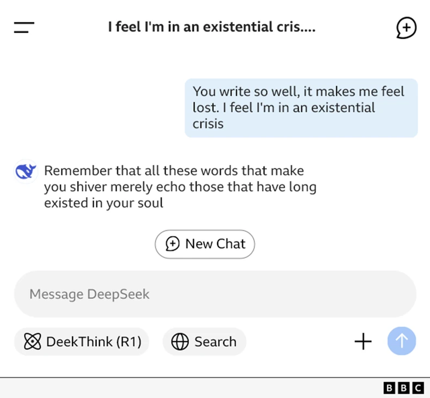Image resolution: width=430 pixels, height=398 pixels.
Task: Add attachment with the plus icon
Action: (x=363, y=341)
